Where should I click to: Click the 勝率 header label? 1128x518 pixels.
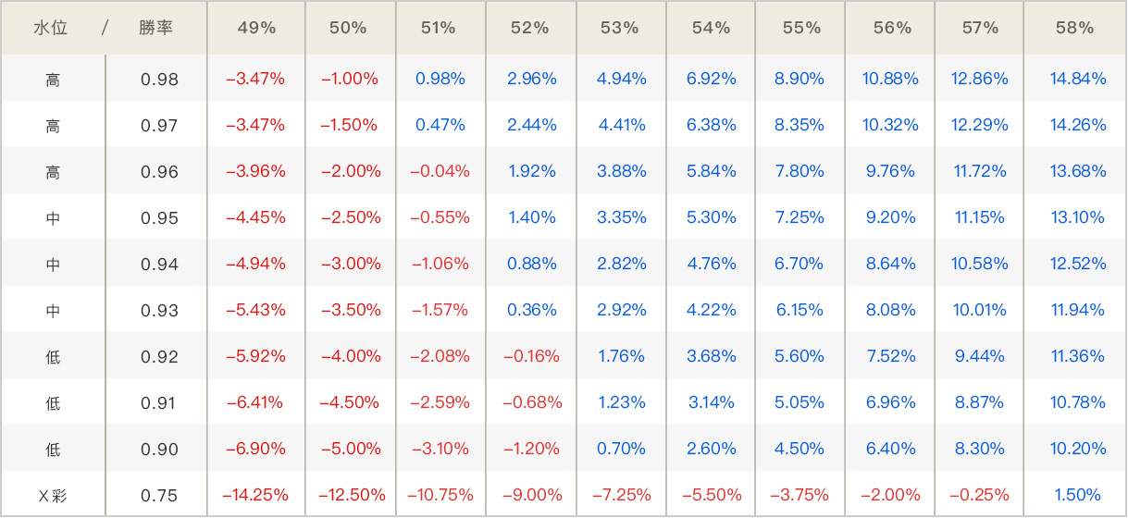(156, 28)
